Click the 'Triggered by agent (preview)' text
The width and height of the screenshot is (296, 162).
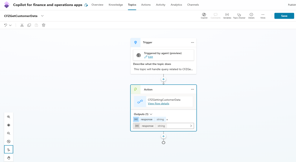coord(163,53)
